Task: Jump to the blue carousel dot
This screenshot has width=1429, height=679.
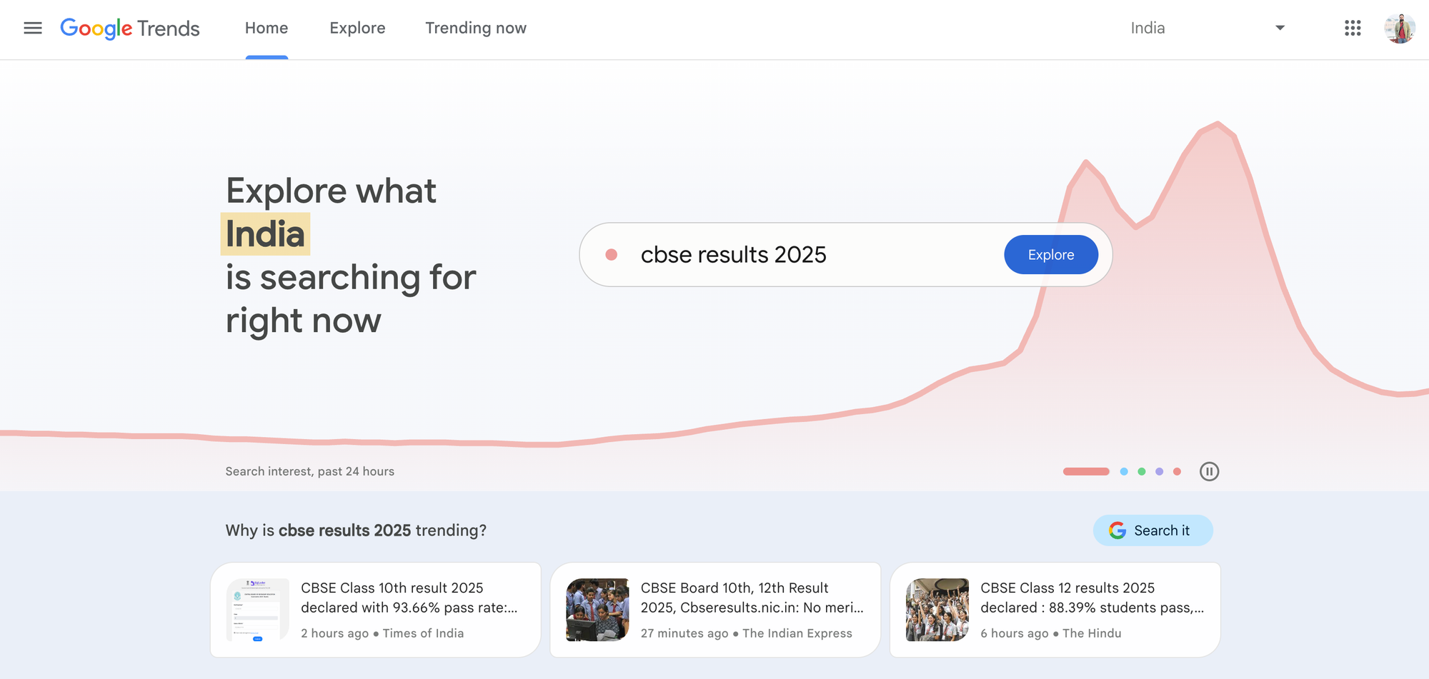Action: [1124, 471]
